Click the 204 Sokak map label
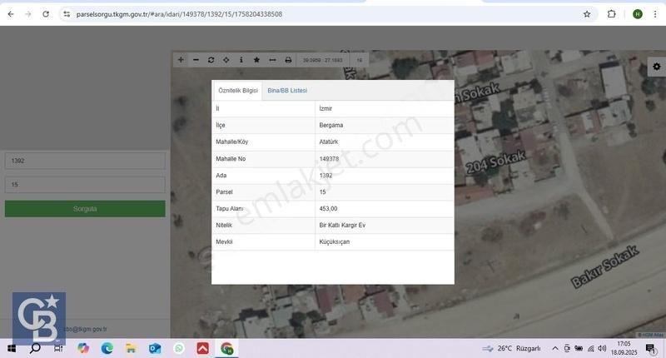 pos(495,162)
